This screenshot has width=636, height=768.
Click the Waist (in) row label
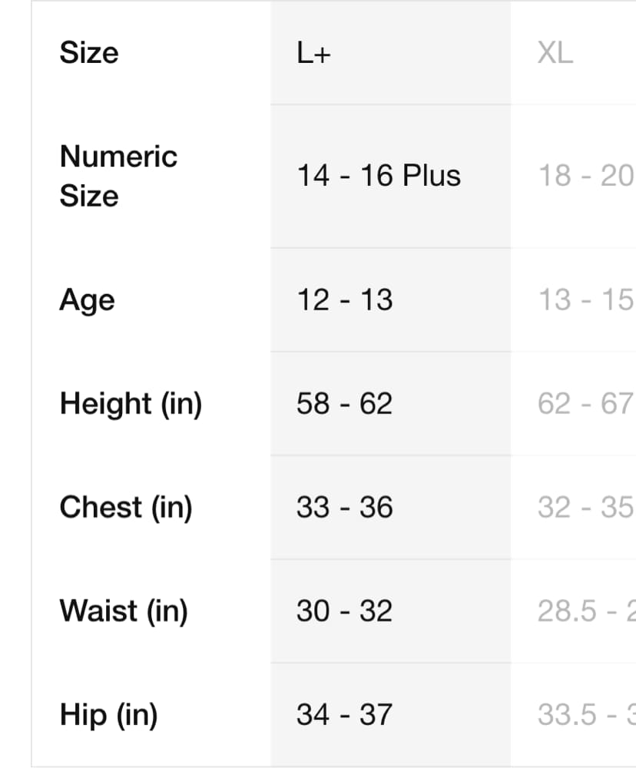tap(124, 611)
